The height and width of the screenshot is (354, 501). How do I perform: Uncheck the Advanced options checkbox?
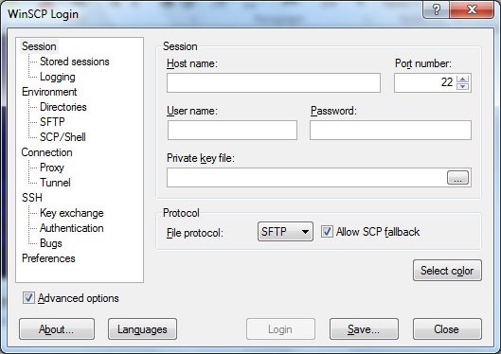(x=28, y=298)
